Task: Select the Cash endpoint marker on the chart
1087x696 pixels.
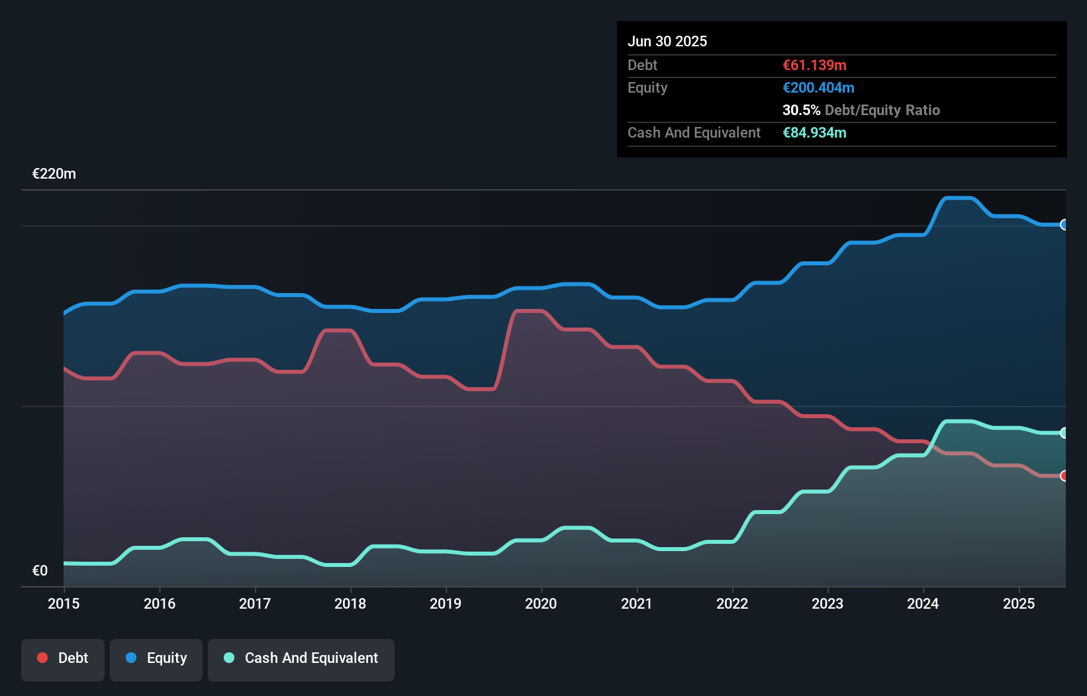Action: [1064, 433]
